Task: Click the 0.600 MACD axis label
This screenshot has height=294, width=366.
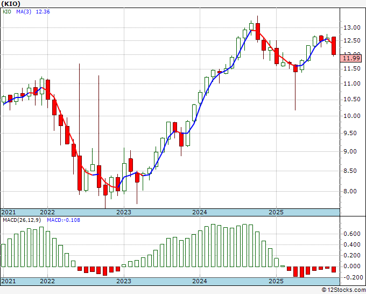Action: pos(352,234)
